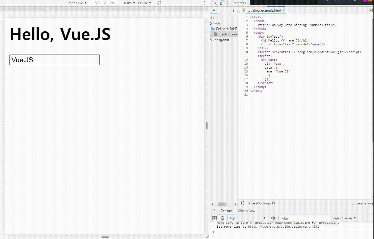The width and height of the screenshot is (374, 239).
Task: Open the Responsive device type dropdown
Action: click(76, 3)
